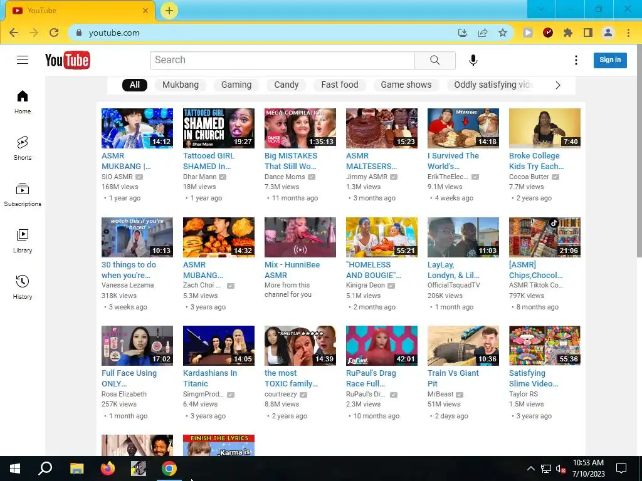Viewport: 642px width, 481px height.
Task: Select the Candy filter chip
Action: pyautogui.click(x=286, y=85)
